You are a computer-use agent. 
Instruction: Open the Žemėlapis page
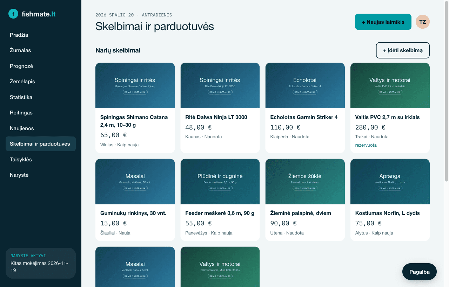[x=41, y=82]
